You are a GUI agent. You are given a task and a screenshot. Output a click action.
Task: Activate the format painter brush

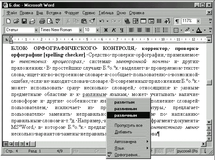coord(92,21)
